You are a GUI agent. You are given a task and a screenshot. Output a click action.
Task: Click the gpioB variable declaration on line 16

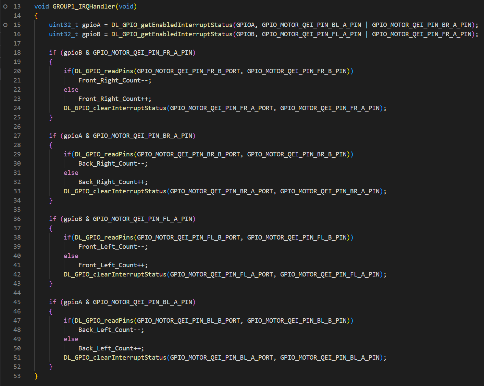(91, 34)
